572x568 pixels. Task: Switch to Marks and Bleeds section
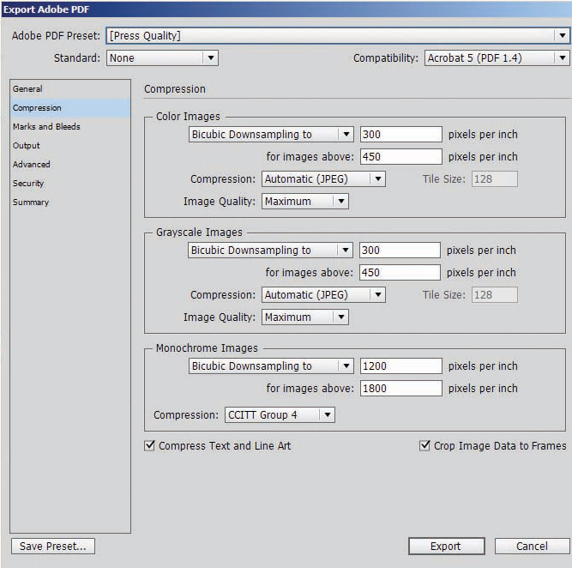pyautogui.click(x=46, y=127)
